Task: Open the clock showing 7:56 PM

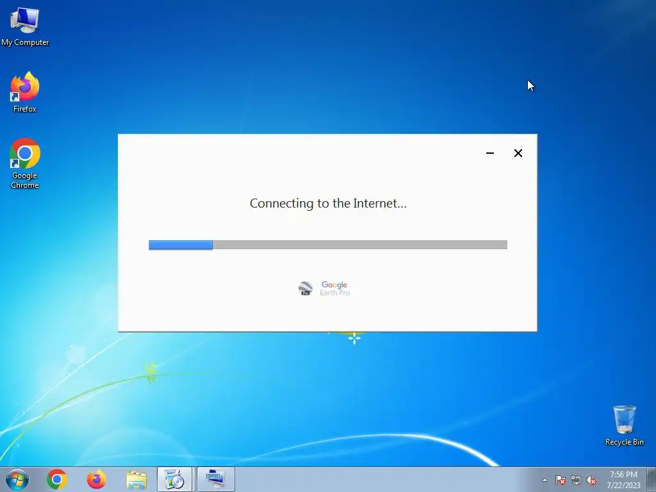Action: click(623, 480)
